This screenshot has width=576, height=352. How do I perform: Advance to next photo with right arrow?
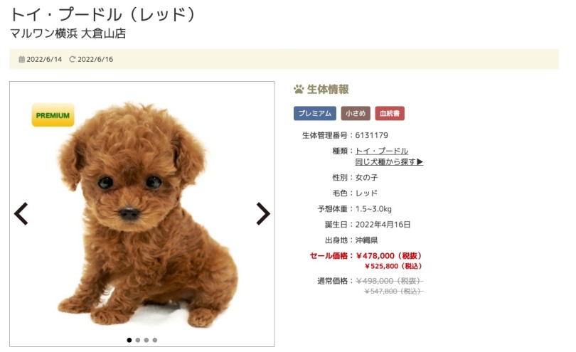tap(263, 213)
